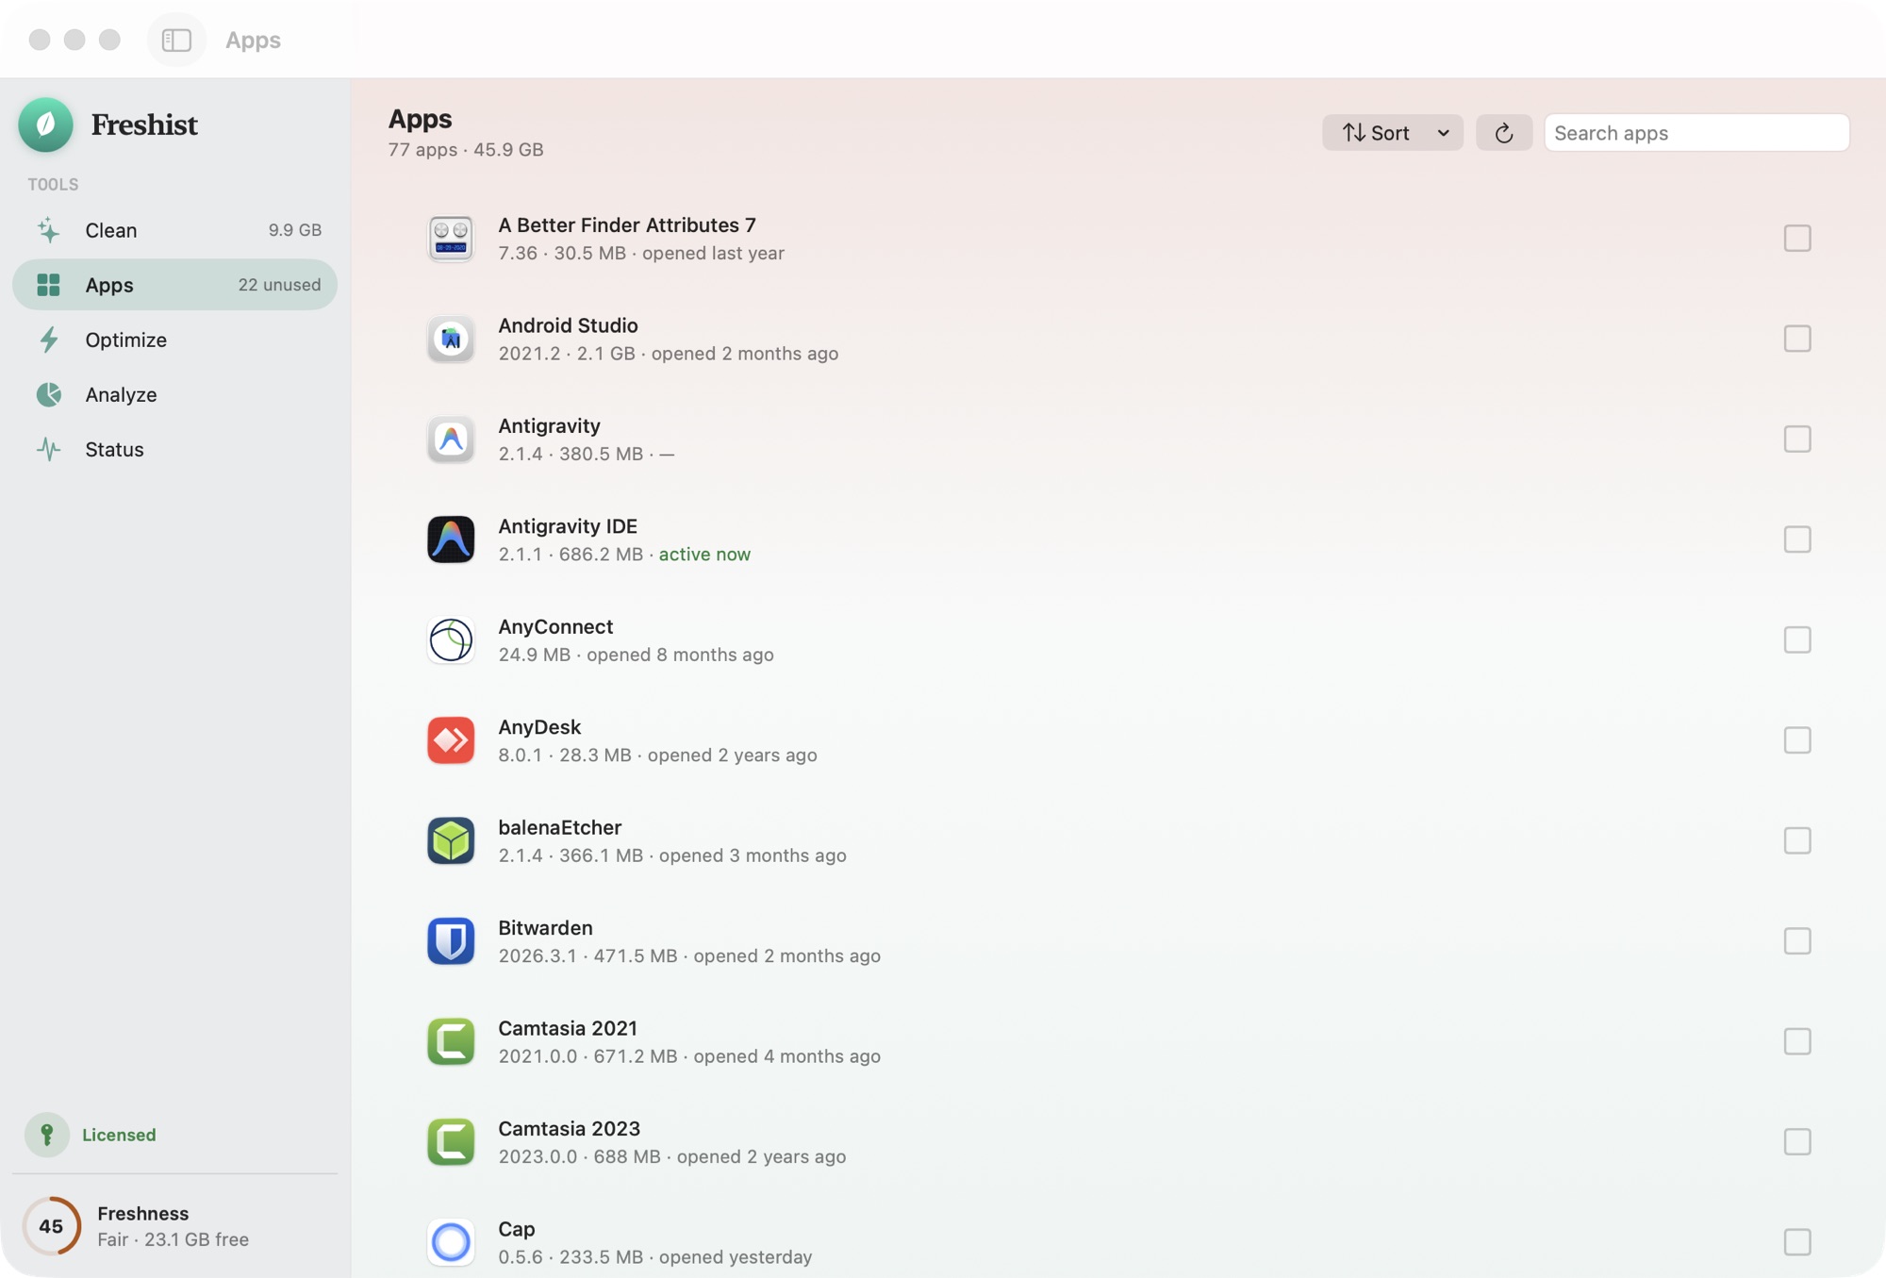This screenshot has width=1886, height=1278.
Task: Select the Antigravity 2.1.4 checkbox
Action: point(1797,440)
